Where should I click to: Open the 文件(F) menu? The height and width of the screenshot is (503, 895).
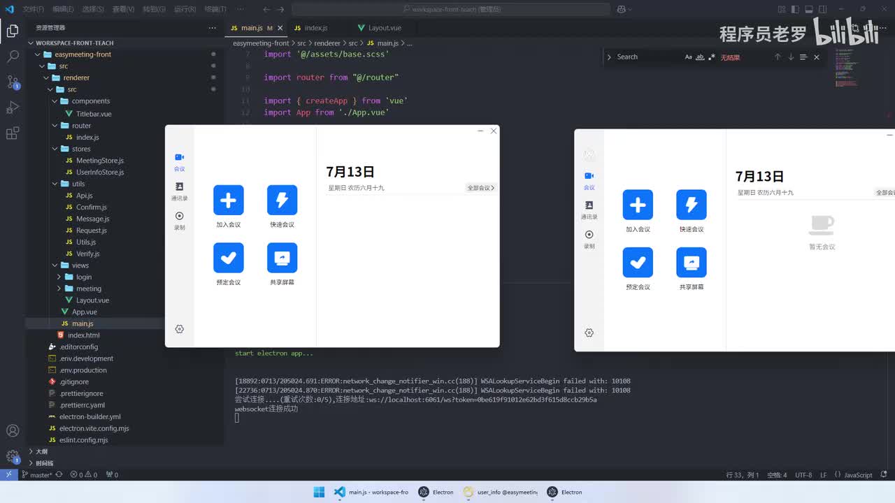pyautogui.click(x=33, y=9)
